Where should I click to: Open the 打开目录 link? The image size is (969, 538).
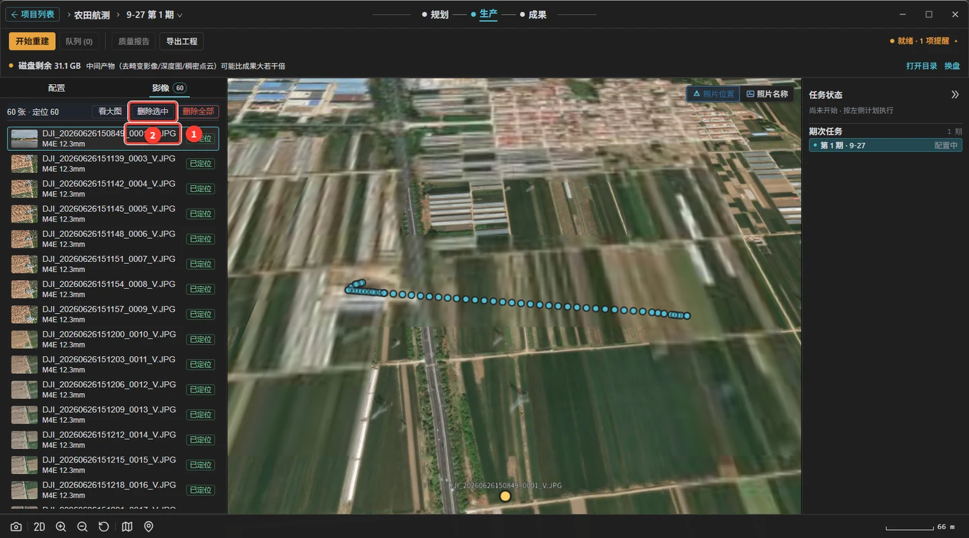coord(922,66)
